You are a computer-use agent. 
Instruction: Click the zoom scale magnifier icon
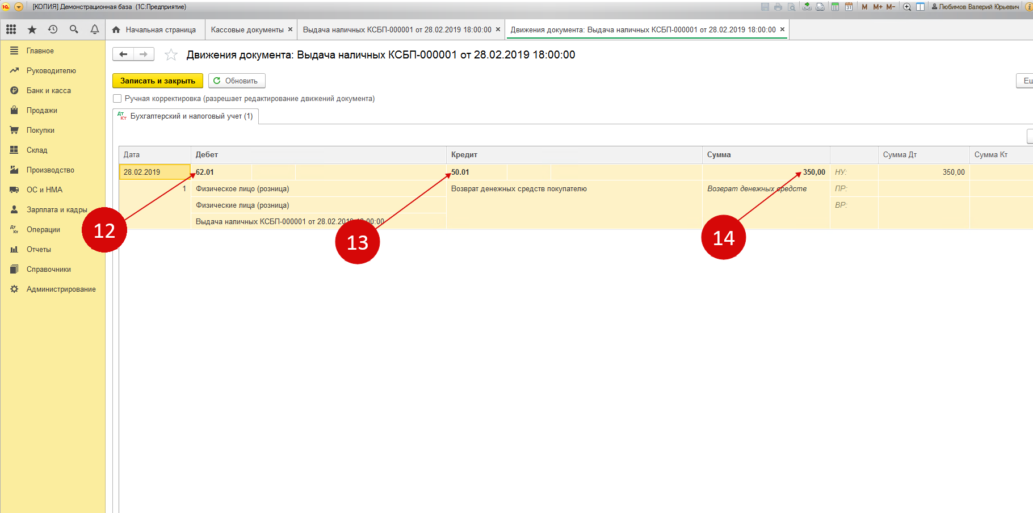coord(906,7)
